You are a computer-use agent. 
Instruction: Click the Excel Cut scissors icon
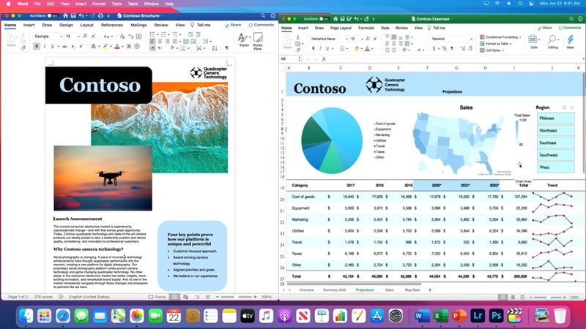click(x=298, y=37)
